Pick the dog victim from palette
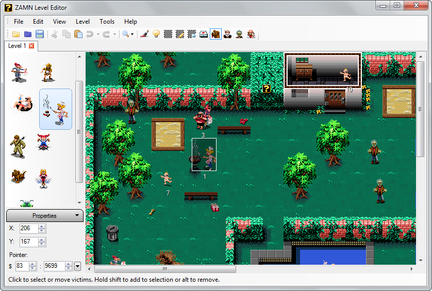This screenshot has height=291, width=432. click(18, 176)
